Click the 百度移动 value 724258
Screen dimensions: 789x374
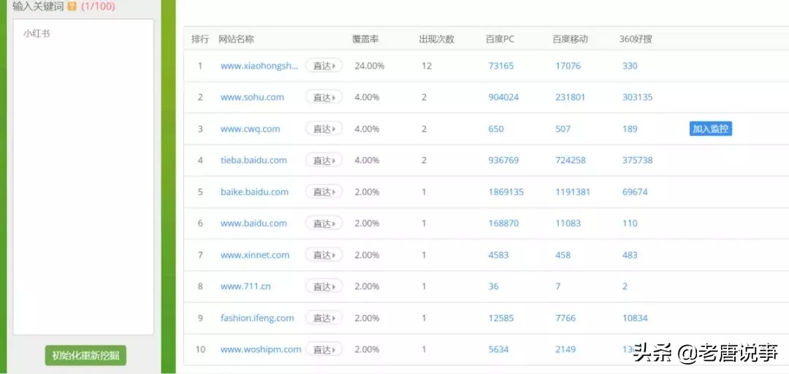[x=571, y=160]
